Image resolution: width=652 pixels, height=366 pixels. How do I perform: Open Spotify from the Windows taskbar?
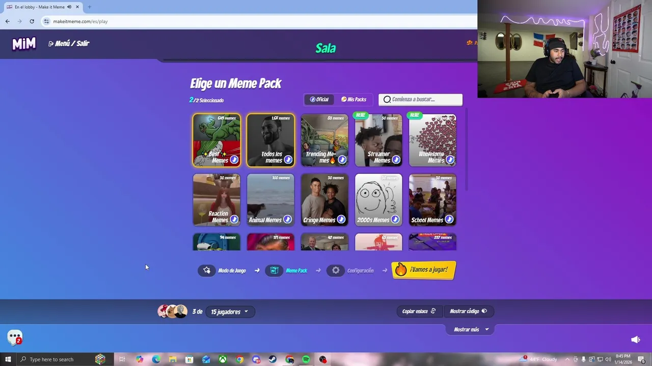coord(306,359)
